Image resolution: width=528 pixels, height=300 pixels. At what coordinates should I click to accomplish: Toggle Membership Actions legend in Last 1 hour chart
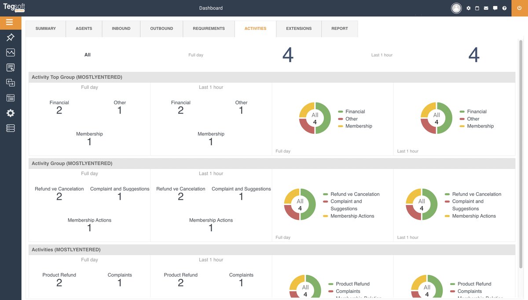click(x=470, y=216)
